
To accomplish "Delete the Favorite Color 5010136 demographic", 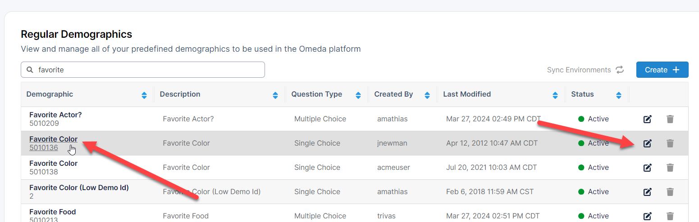I will click(670, 143).
